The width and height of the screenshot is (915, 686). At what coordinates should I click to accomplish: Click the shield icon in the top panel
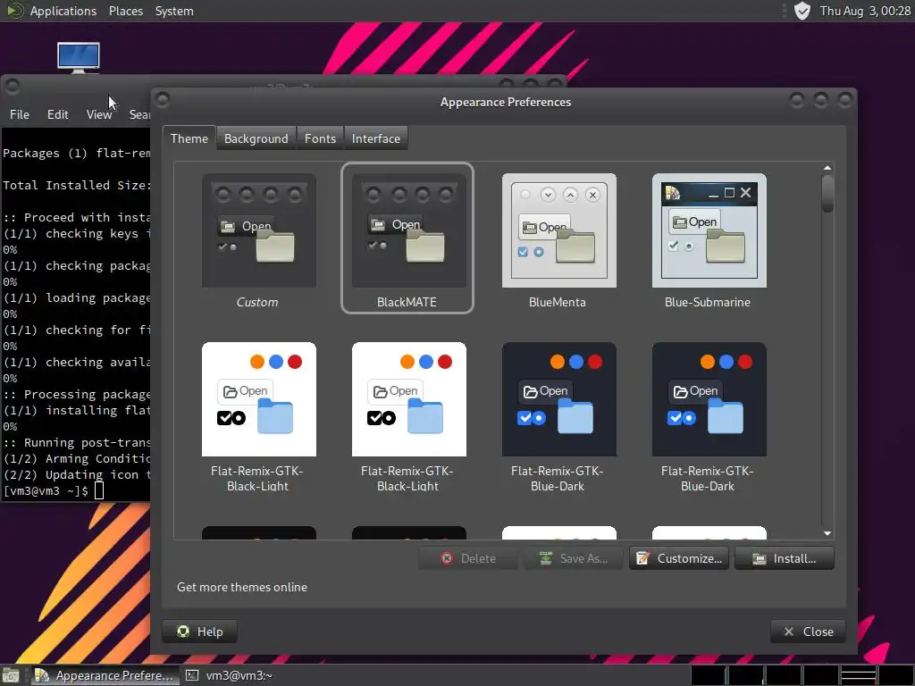point(802,11)
